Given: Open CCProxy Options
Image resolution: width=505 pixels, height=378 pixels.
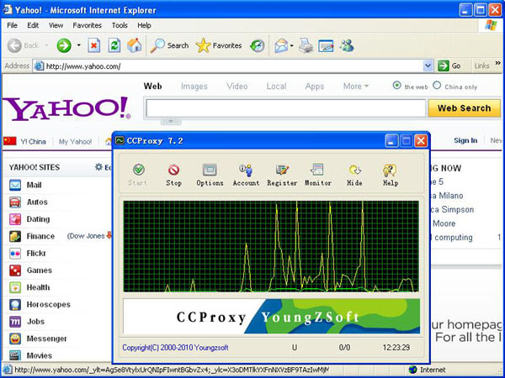Looking at the screenshot, I should point(210,170).
